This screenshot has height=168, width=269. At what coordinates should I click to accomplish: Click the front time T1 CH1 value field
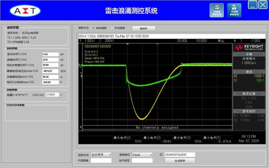[x=50, y=54]
